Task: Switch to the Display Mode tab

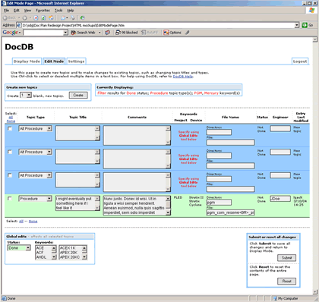Action: pyautogui.click(x=27, y=61)
